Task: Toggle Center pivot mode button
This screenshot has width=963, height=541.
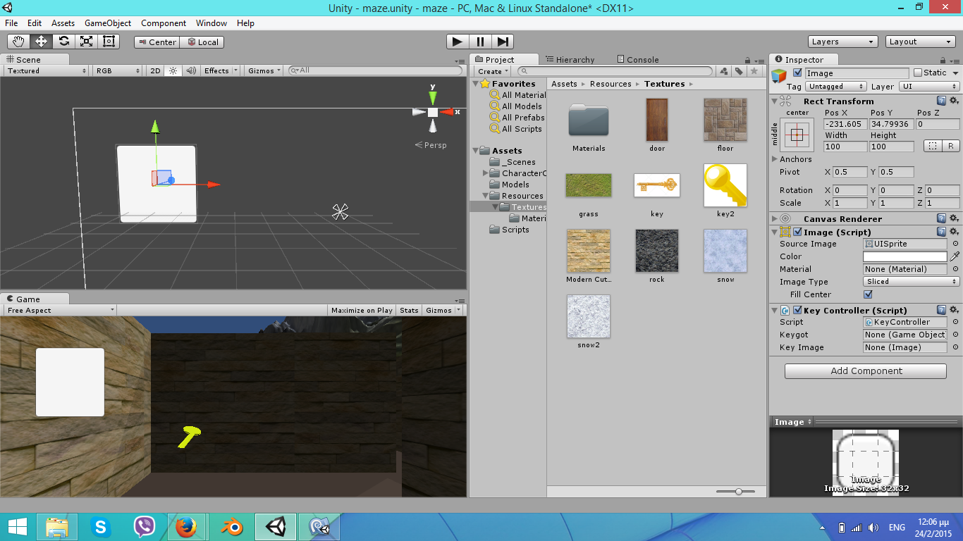Action: [x=157, y=42]
